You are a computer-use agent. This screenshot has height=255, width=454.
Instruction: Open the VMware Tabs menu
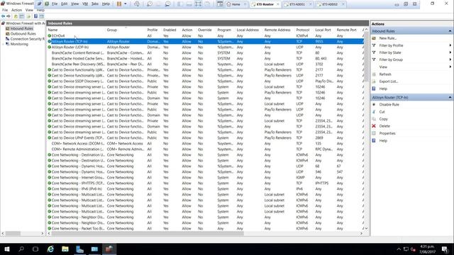coord(94,4)
